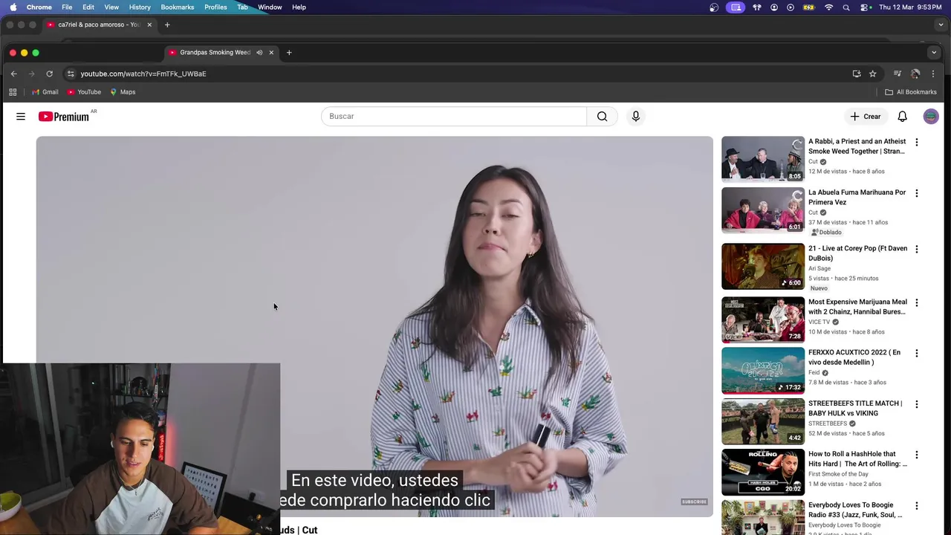The width and height of the screenshot is (951, 535).
Task: Open options for STREETBEEFS TITLE MATCH video
Action: coord(916,404)
